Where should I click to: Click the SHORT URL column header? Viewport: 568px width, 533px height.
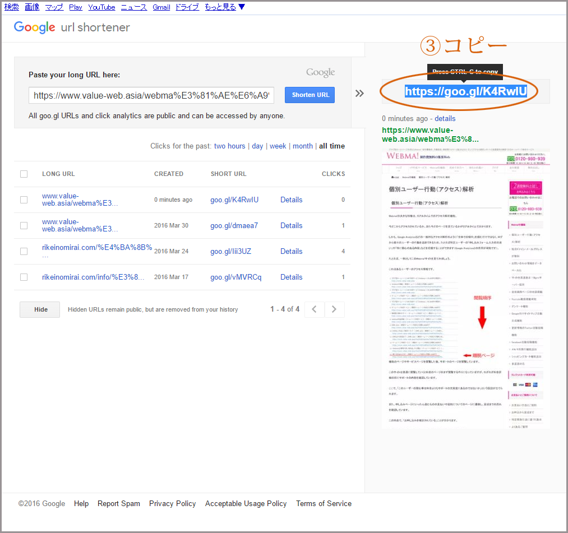229,174
